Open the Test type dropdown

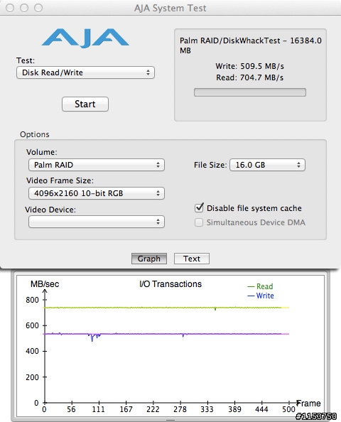pos(85,72)
